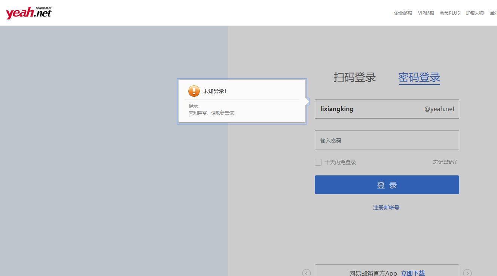497x276 pixels.
Task: Click the yeah.net logo
Action: click(28, 12)
